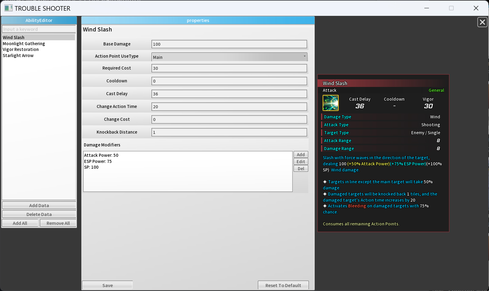Select the Wind Slash list entry
Image resolution: width=489 pixels, height=291 pixels.
coord(14,38)
